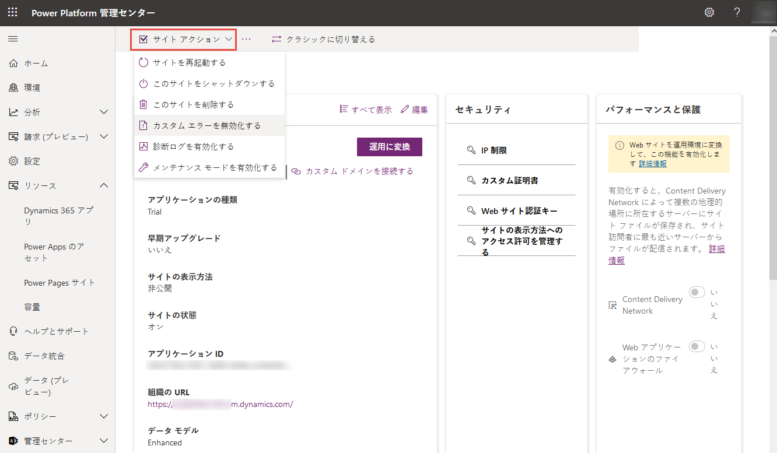
Task: Collapse the hamburger navigation menu
Action: tap(12, 39)
